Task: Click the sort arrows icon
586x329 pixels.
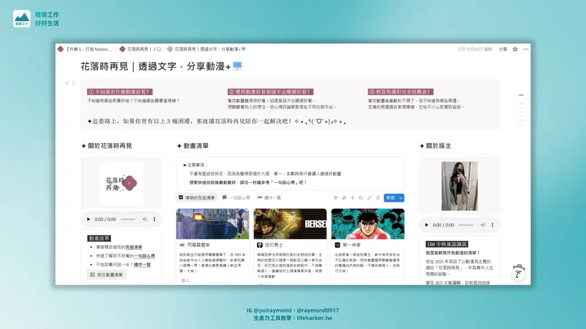Action: (x=344, y=198)
